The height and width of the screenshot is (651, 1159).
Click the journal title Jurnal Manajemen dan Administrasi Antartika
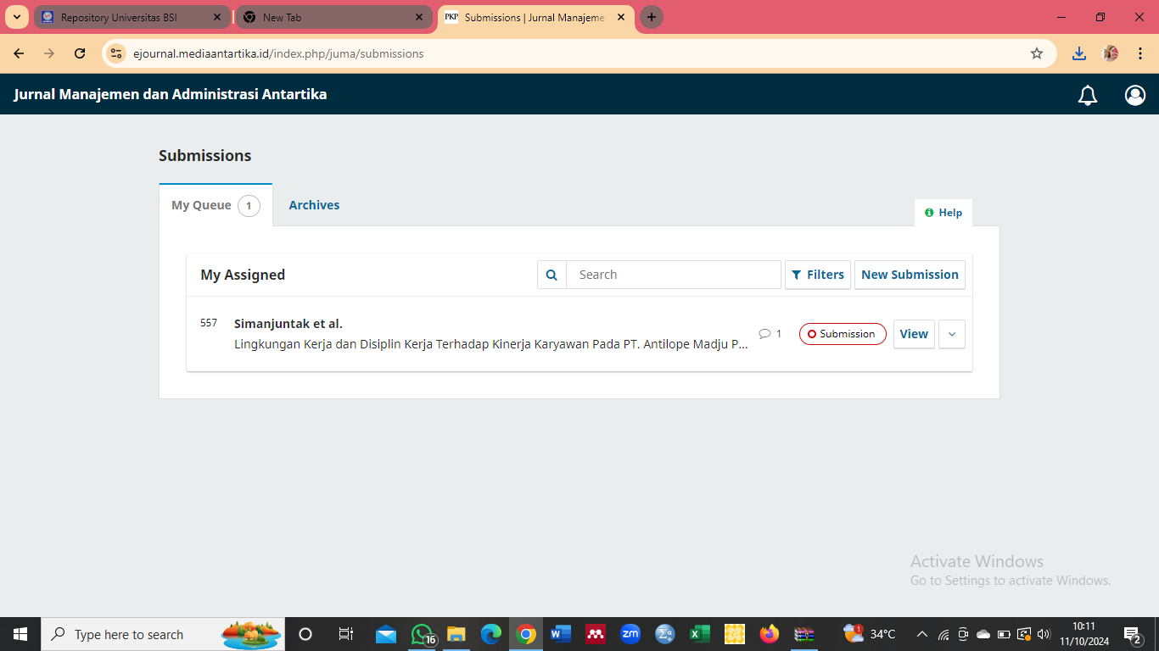coord(171,94)
